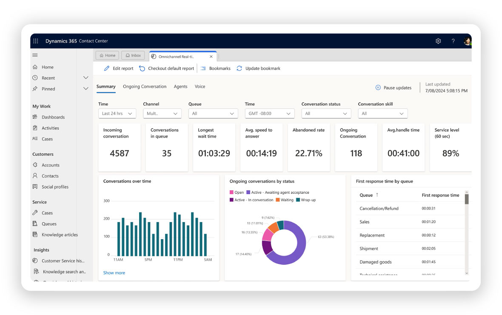Image resolution: width=502 pixels, height=315 pixels.
Task: Click the Edit report pencil icon
Action: pyautogui.click(x=107, y=68)
